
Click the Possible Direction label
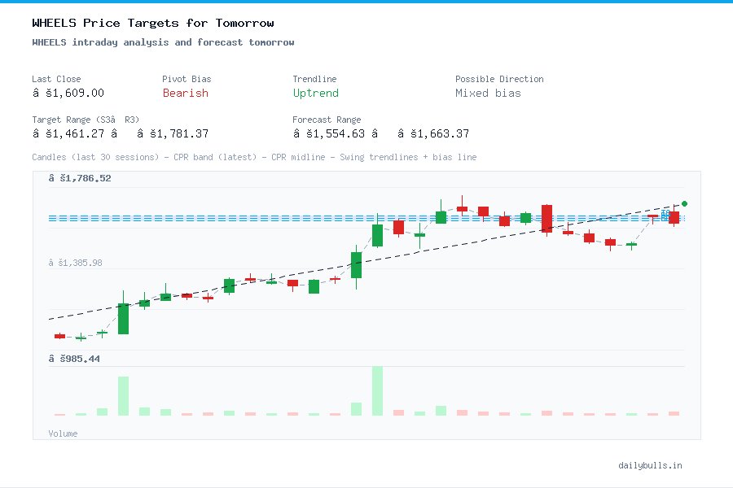tap(499, 79)
